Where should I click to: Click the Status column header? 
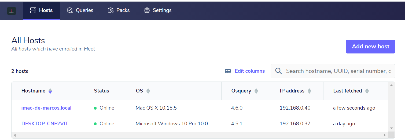coord(101,91)
